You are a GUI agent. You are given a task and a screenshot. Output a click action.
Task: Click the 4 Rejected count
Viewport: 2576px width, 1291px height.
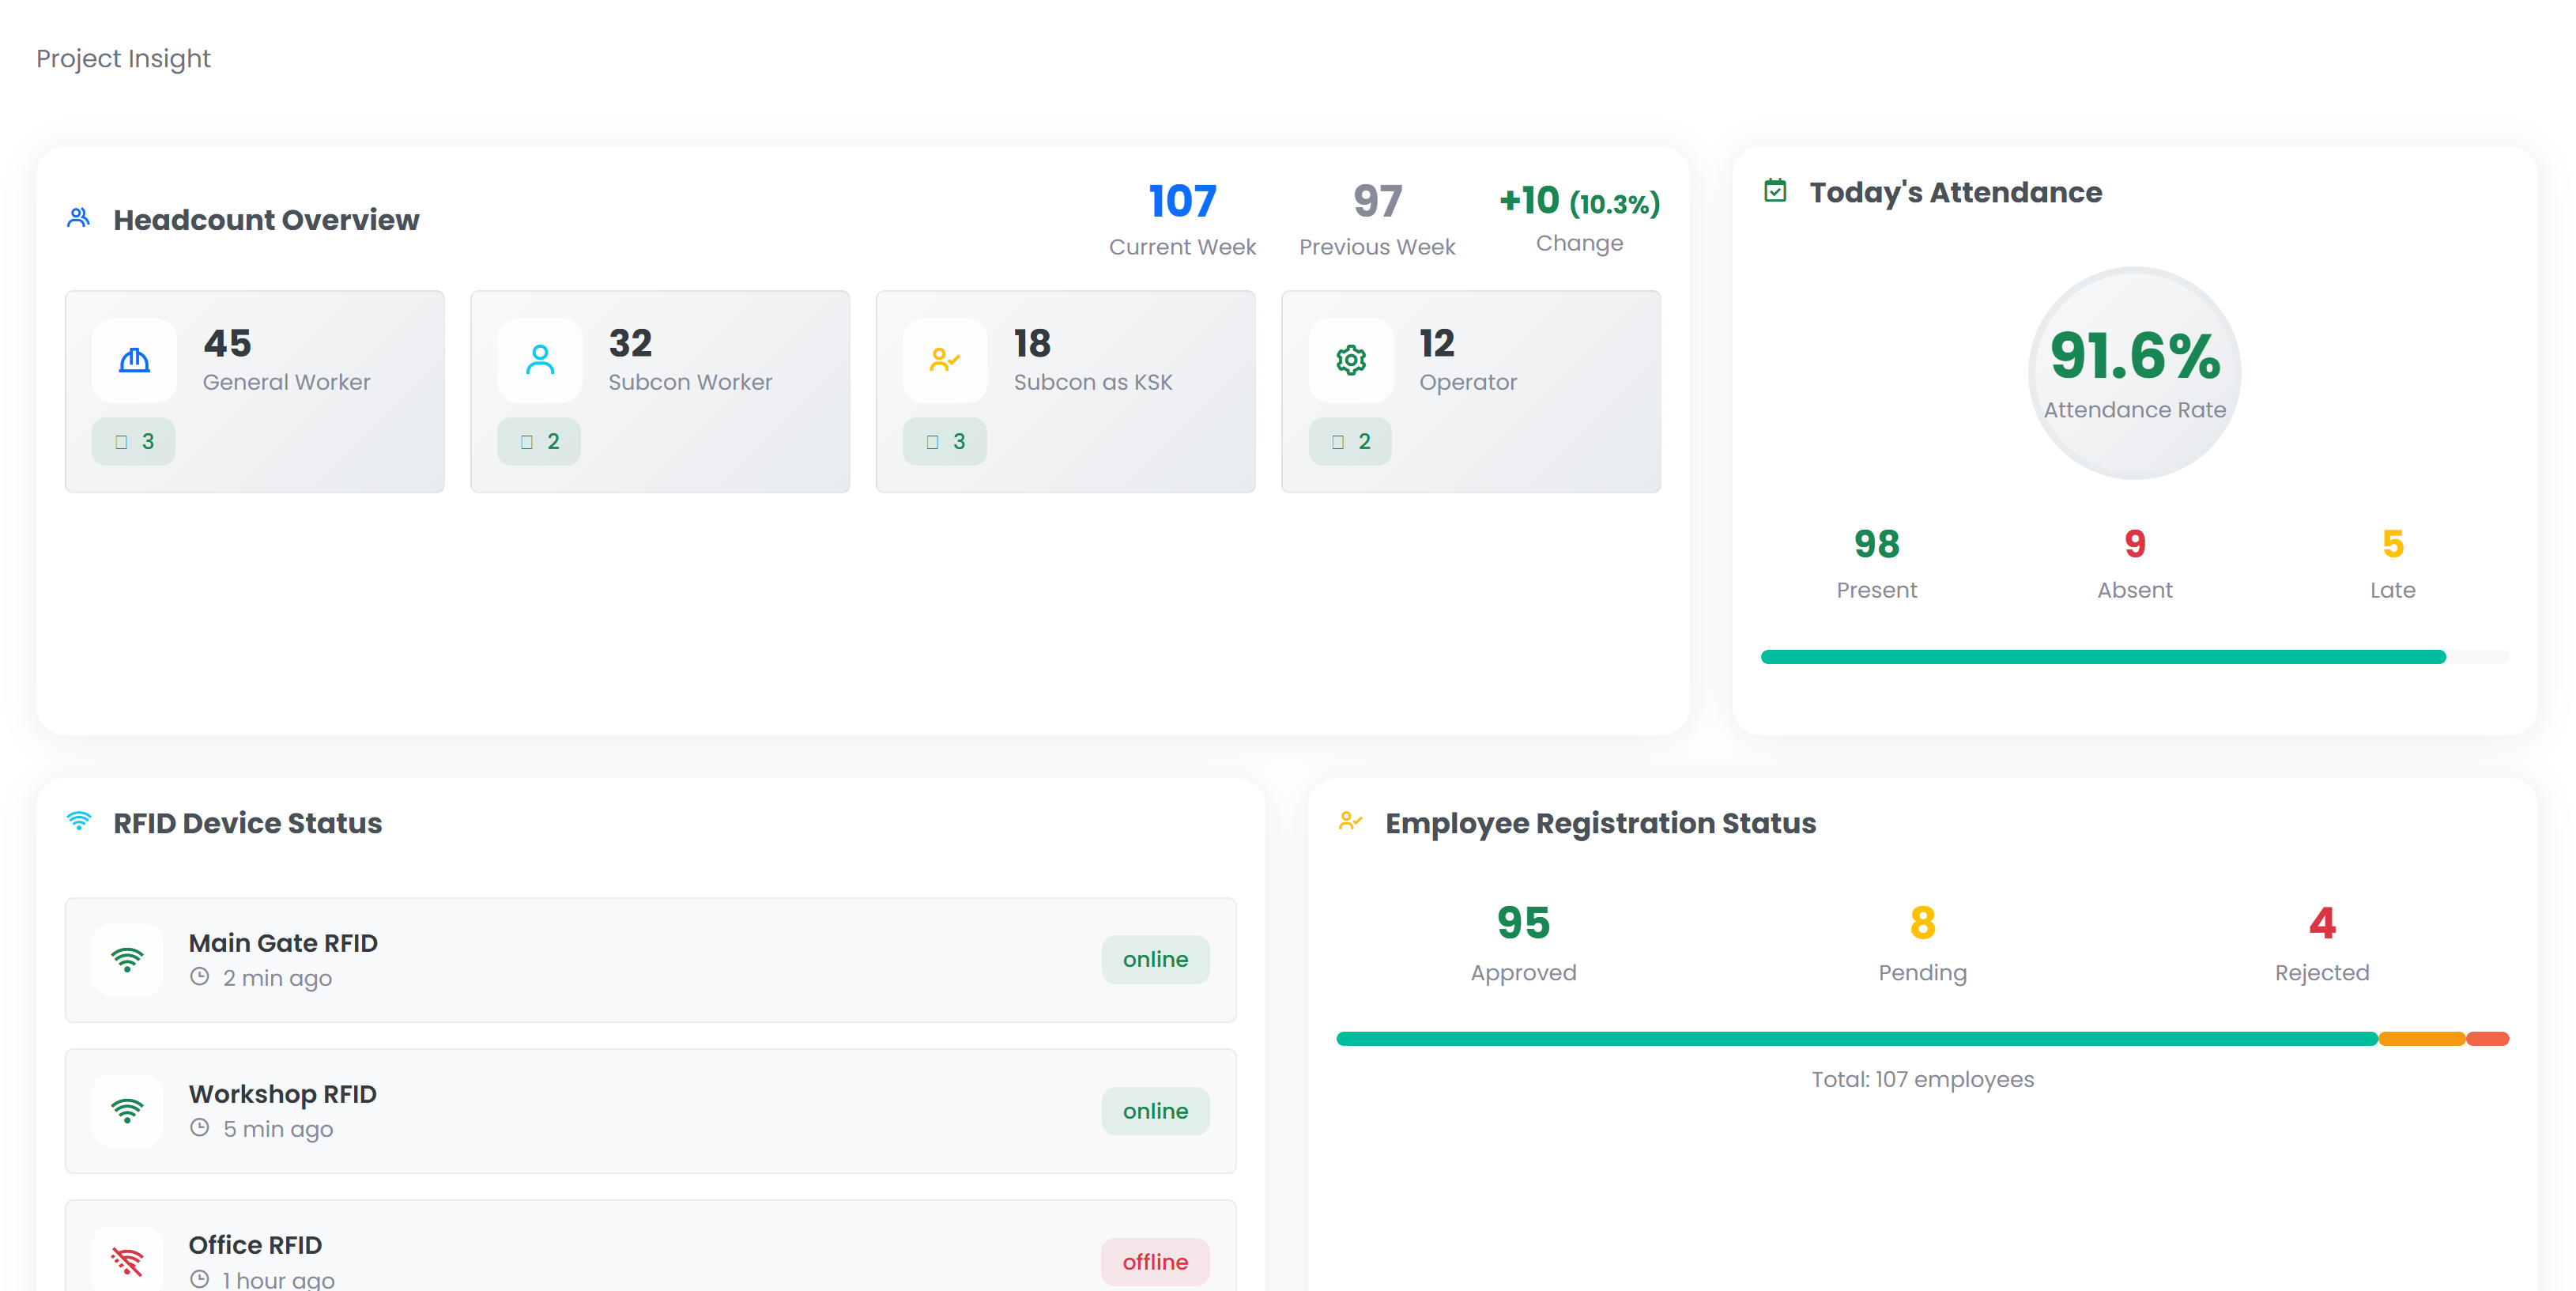pos(2322,922)
